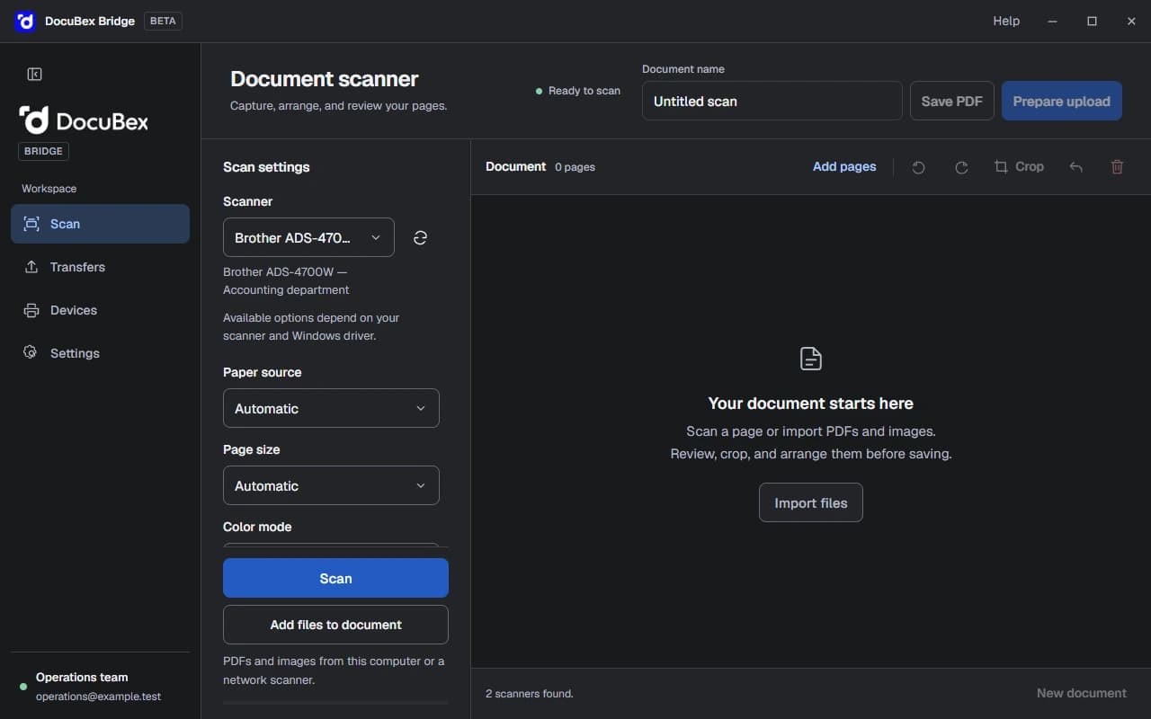Open the Scanner dropdown
The height and width of the screenshot is (719, 1151).
click(308, 237)
